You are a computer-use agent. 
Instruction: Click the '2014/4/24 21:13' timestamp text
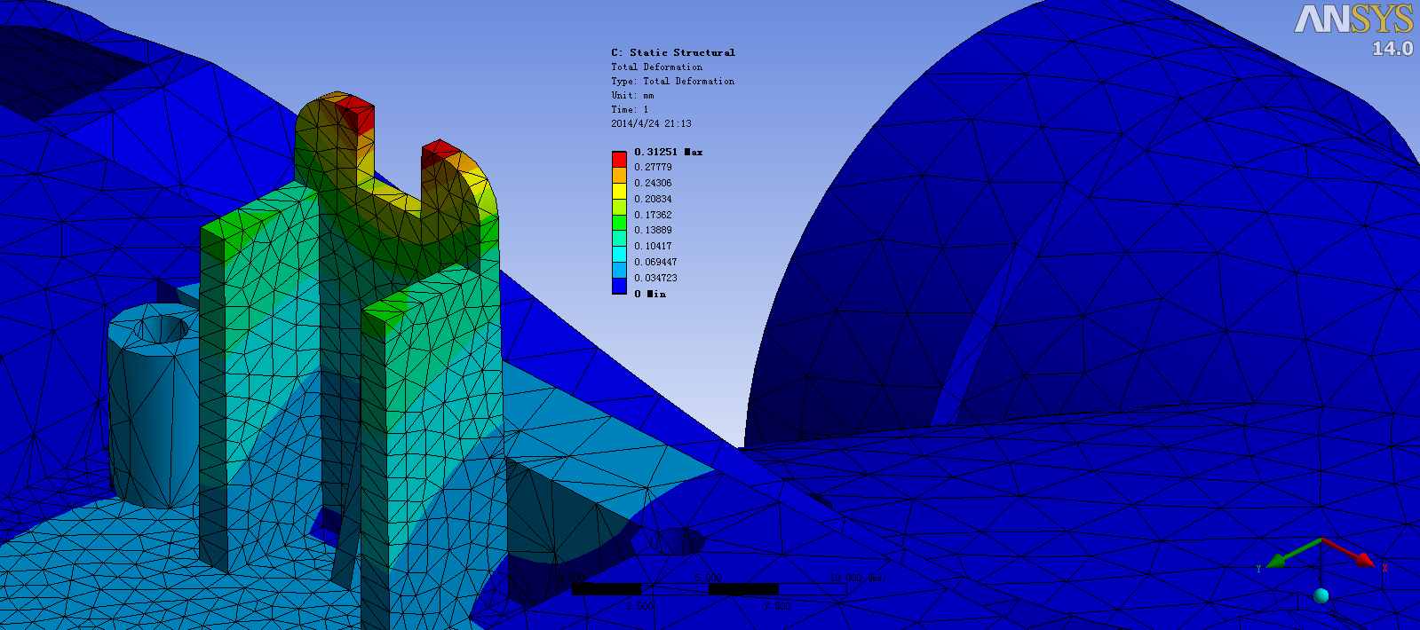pyautogui.click(x=651, y=123)
